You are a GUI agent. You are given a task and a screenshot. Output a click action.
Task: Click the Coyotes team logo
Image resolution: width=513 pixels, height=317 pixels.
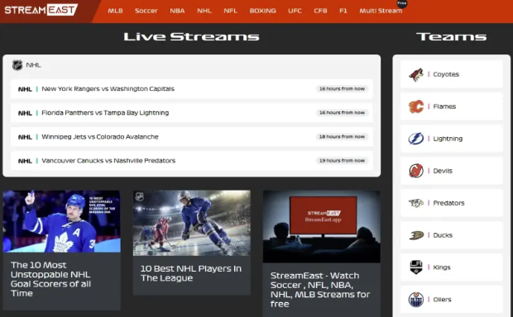(416, 74)
